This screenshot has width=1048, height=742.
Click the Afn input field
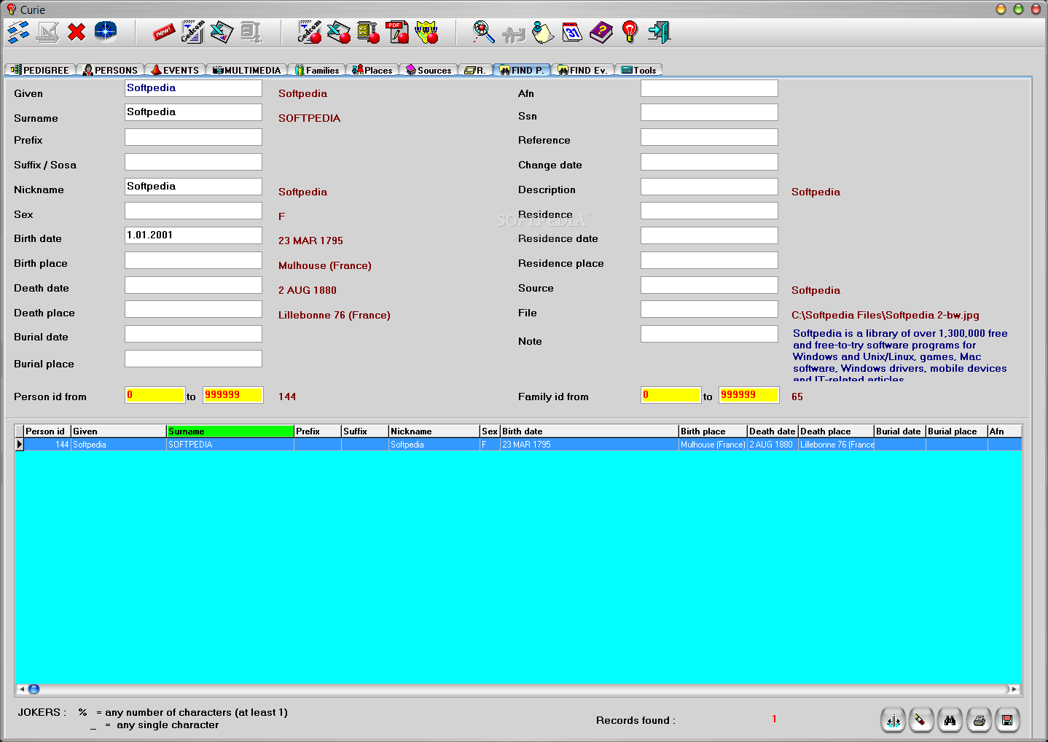point(709,88)
